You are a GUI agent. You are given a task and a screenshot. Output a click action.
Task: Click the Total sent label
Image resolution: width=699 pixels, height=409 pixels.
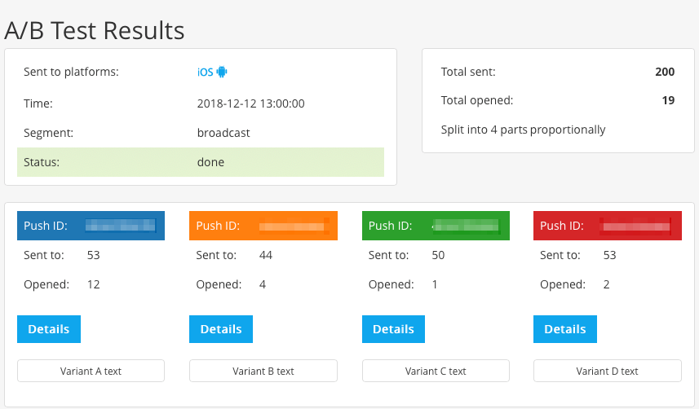tap(468, 72)
